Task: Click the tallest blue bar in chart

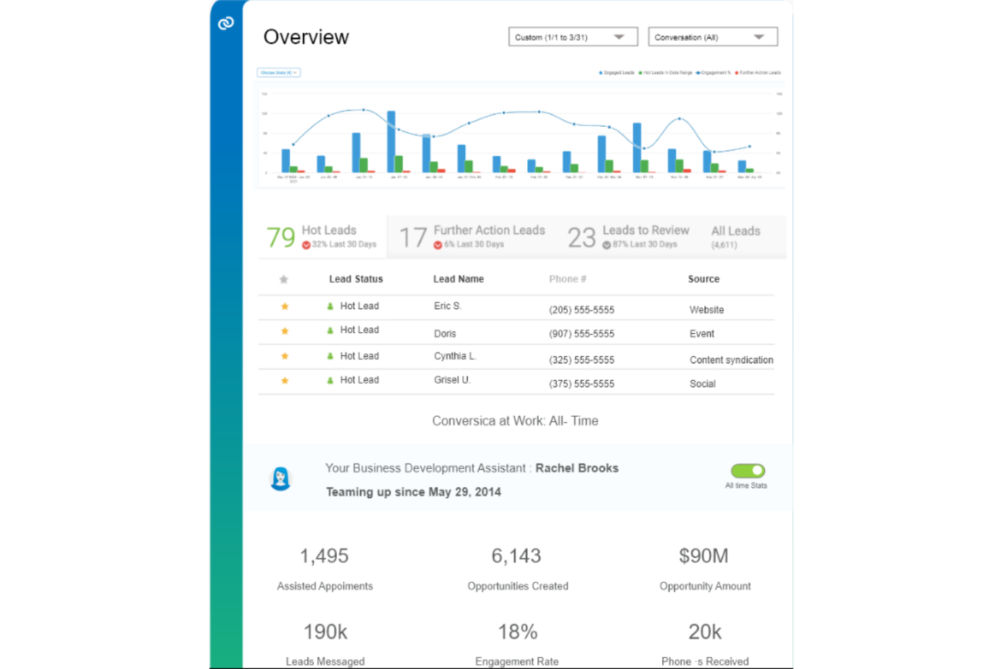Action: (x=391, y=141)
